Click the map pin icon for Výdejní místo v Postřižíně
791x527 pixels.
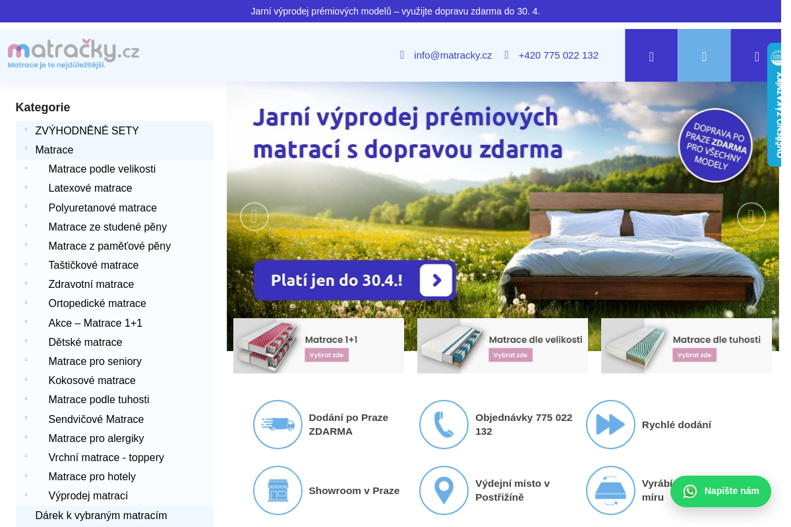point(444,490)
